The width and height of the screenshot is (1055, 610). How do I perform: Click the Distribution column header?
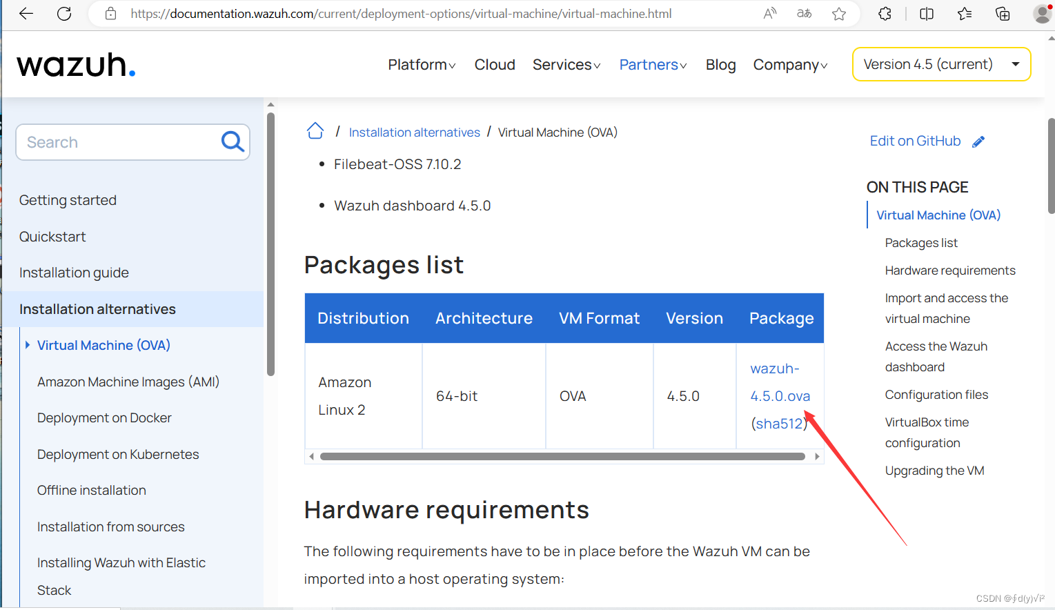363,318
